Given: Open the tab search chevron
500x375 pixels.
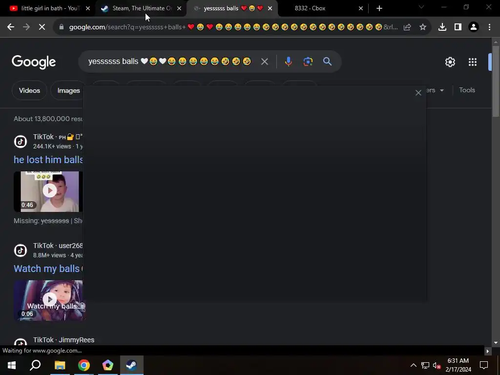Looking at the screenshot, I should pos(421,7).
